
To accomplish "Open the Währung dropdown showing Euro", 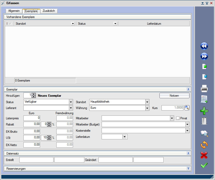I will click(147, 108).
